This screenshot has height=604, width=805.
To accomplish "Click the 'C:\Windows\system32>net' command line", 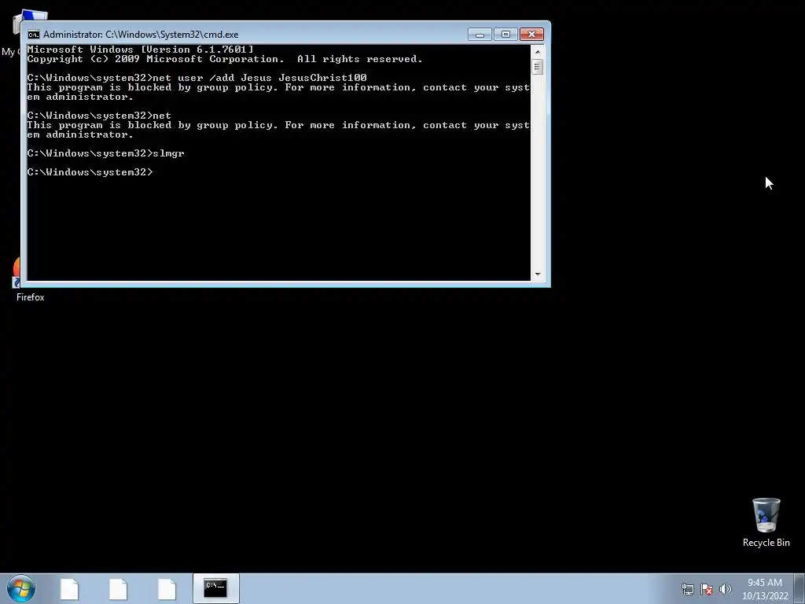I will (x=99, y=116).
